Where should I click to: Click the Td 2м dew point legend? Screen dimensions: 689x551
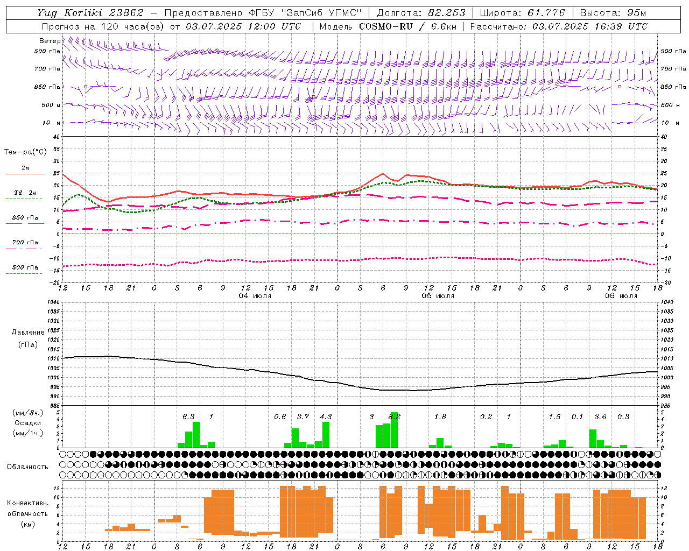[x=25, y=193]
